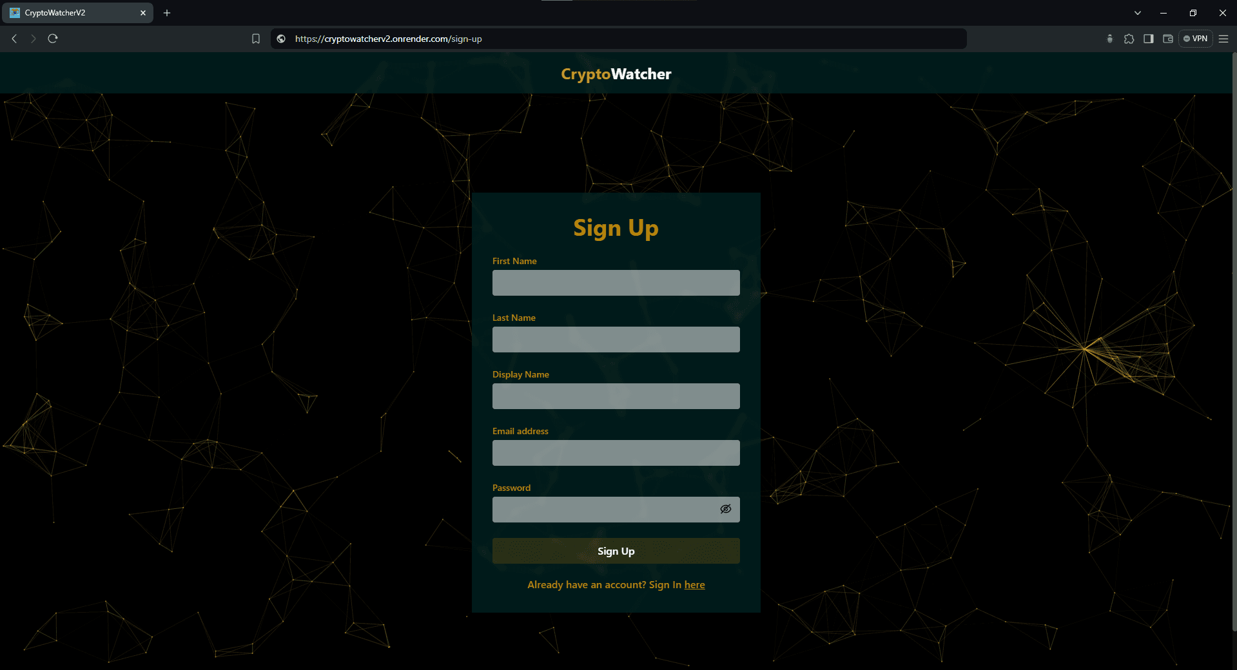Click the page vertical scrollbar

point(1234,341)
